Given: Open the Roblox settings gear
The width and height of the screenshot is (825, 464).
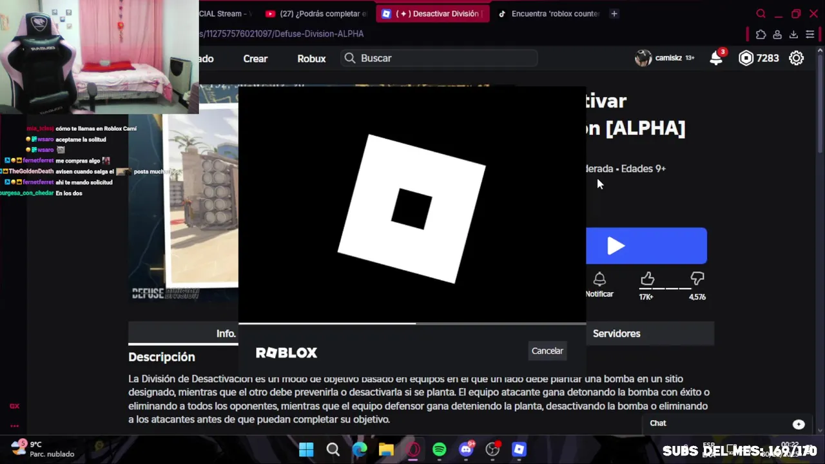Looking at the screenshot, I should coord(797,58).
